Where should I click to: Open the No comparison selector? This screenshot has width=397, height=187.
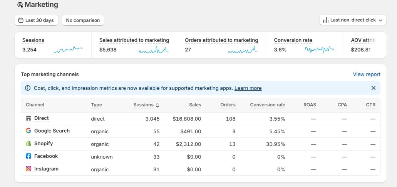(x=83, y=20)
